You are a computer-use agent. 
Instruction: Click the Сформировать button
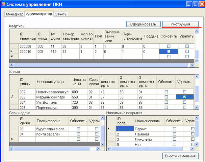point(143,24)
